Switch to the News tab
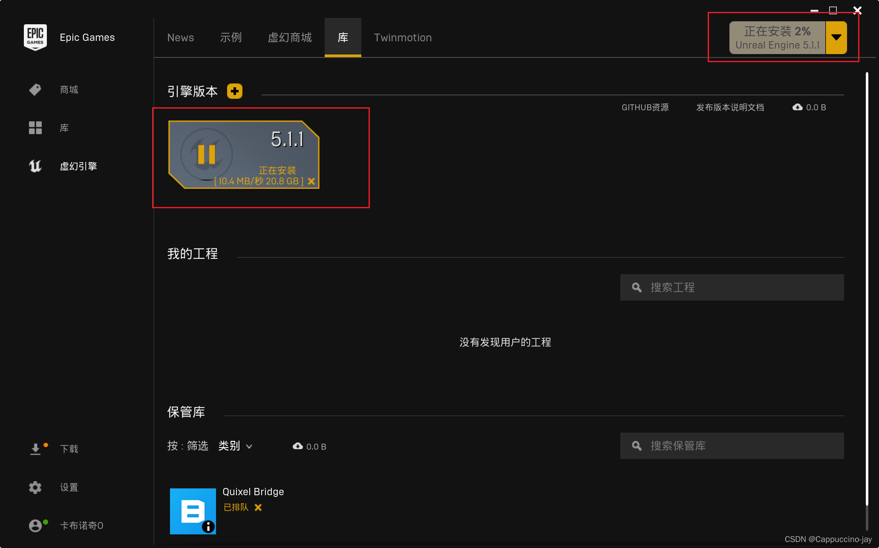Viewport: 879px width, 548px height. [x=181, y=38]
